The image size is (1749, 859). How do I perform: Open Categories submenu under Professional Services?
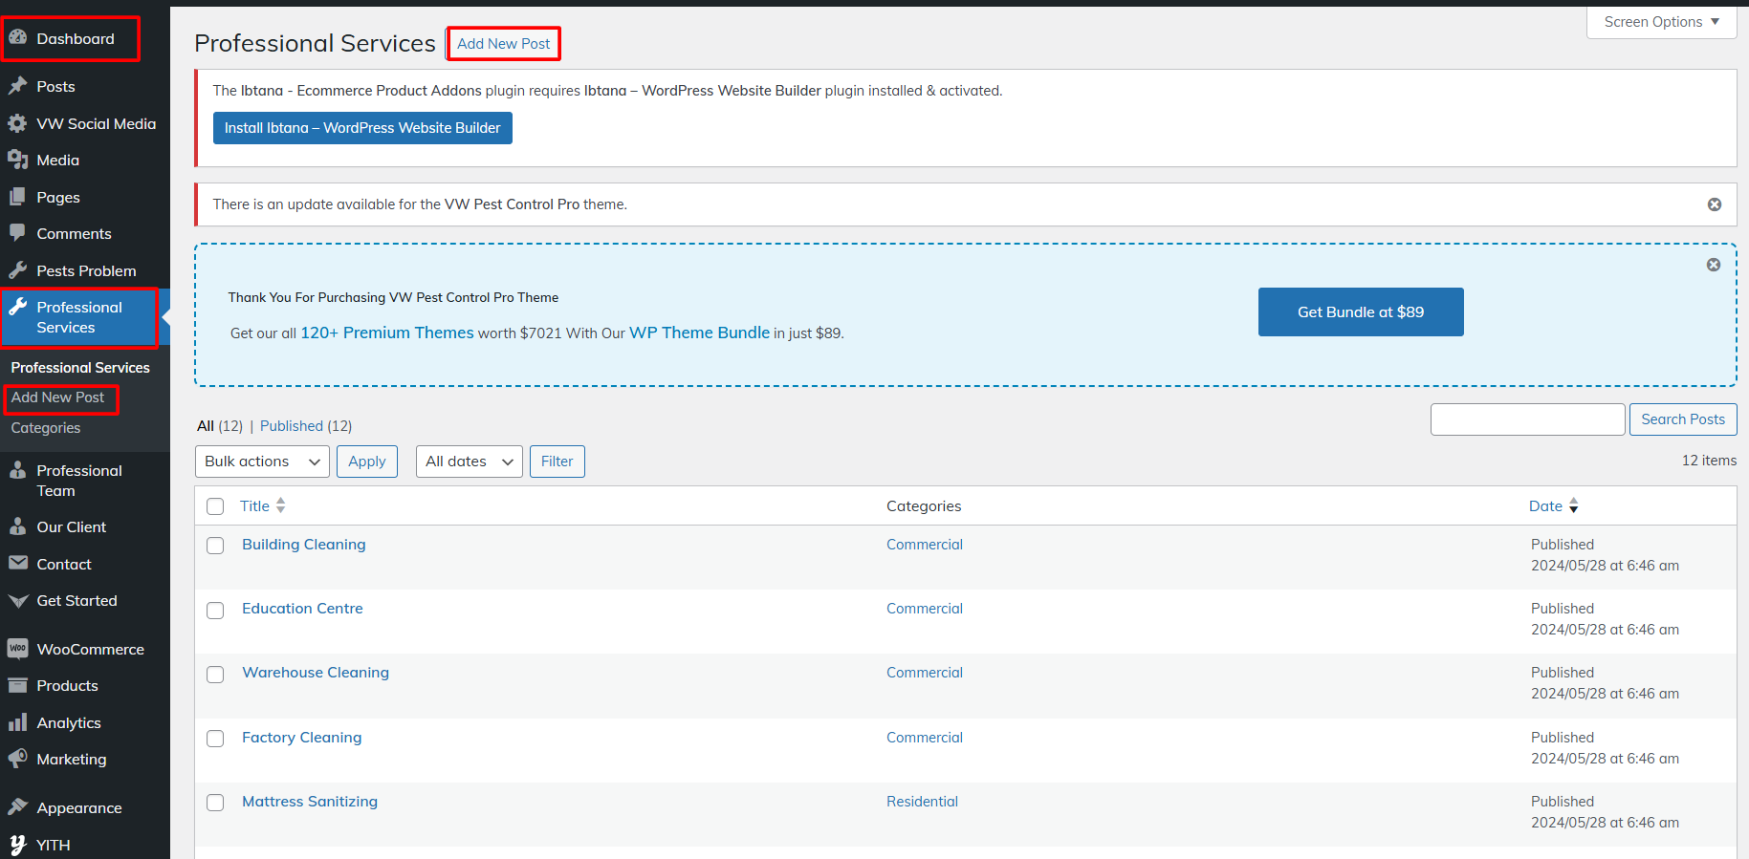coord(46,428)
